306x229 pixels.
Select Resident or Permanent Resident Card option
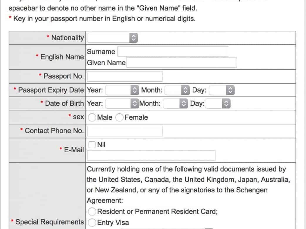coord(92,211)
